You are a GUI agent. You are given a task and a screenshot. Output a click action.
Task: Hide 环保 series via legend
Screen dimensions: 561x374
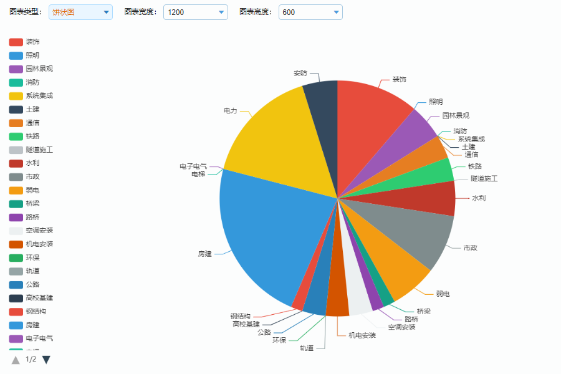point(24,257)
